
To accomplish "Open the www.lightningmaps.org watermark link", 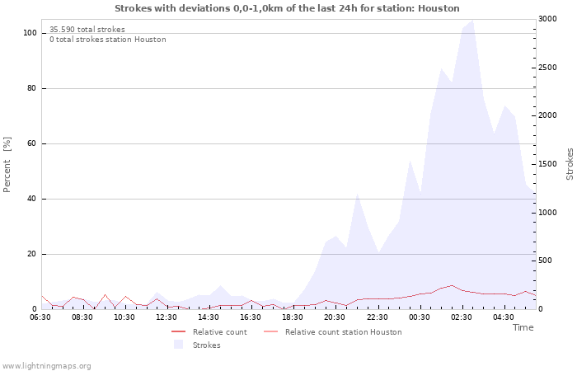I will pyautogui.click(x=46, y=365).
